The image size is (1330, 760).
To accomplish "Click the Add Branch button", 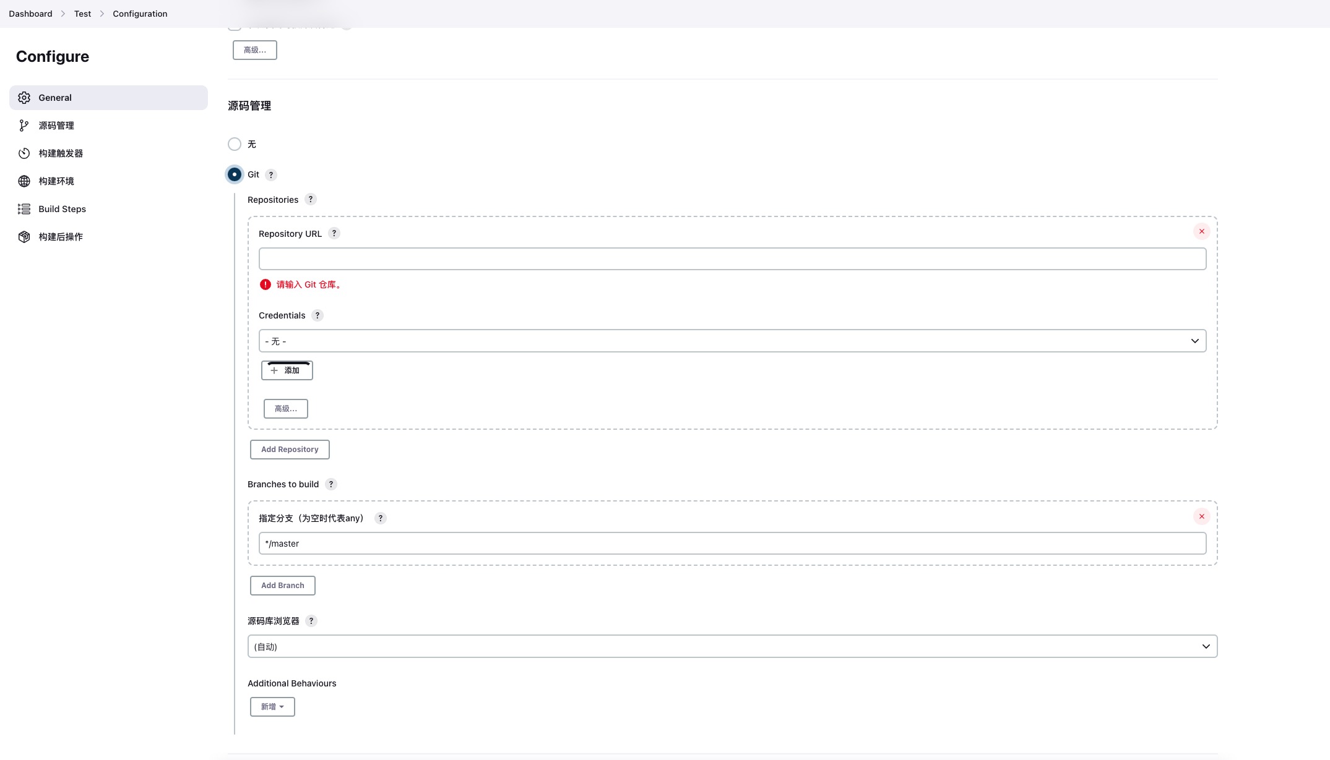I will [x=282, y=586].
